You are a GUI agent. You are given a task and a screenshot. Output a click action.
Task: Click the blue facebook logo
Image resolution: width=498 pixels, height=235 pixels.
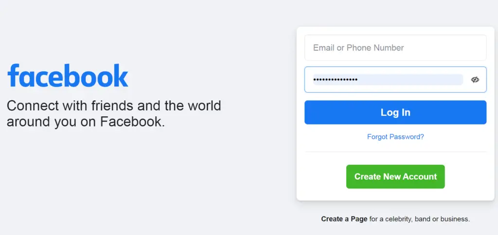point(68,76)
